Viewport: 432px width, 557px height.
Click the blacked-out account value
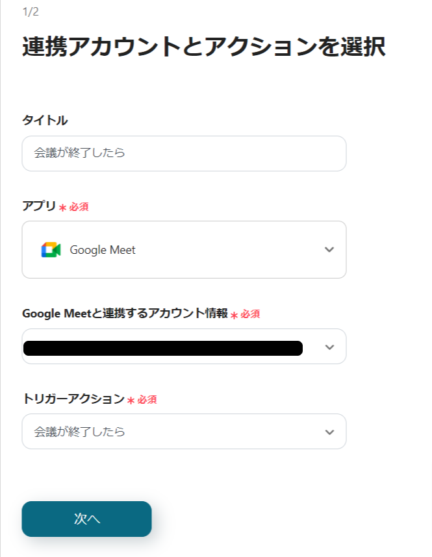click(x=162, y=348)
